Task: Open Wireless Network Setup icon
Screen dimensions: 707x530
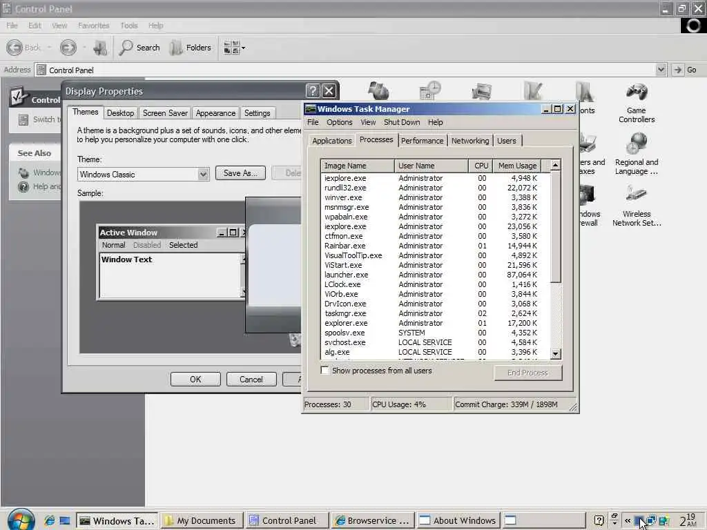Action: coord(636,206)
